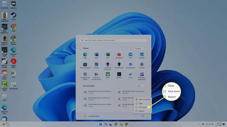Open the taskbar clock and date

pyautogui.click(x=219, y=124)
